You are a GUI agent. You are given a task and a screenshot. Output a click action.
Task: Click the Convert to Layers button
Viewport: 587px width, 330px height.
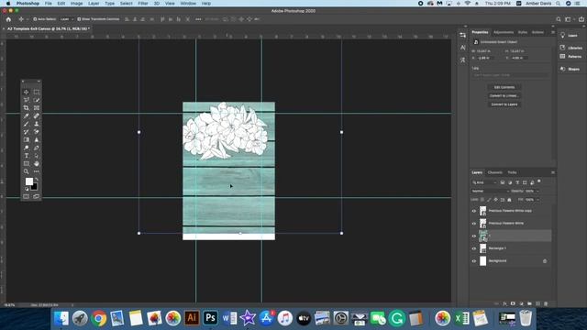click(504, 104)
